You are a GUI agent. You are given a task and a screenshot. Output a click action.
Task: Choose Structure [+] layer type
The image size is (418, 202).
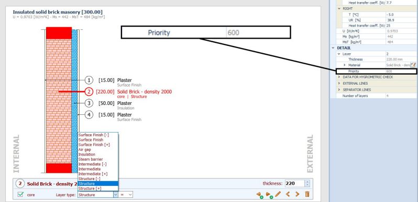tap(98, 188)
